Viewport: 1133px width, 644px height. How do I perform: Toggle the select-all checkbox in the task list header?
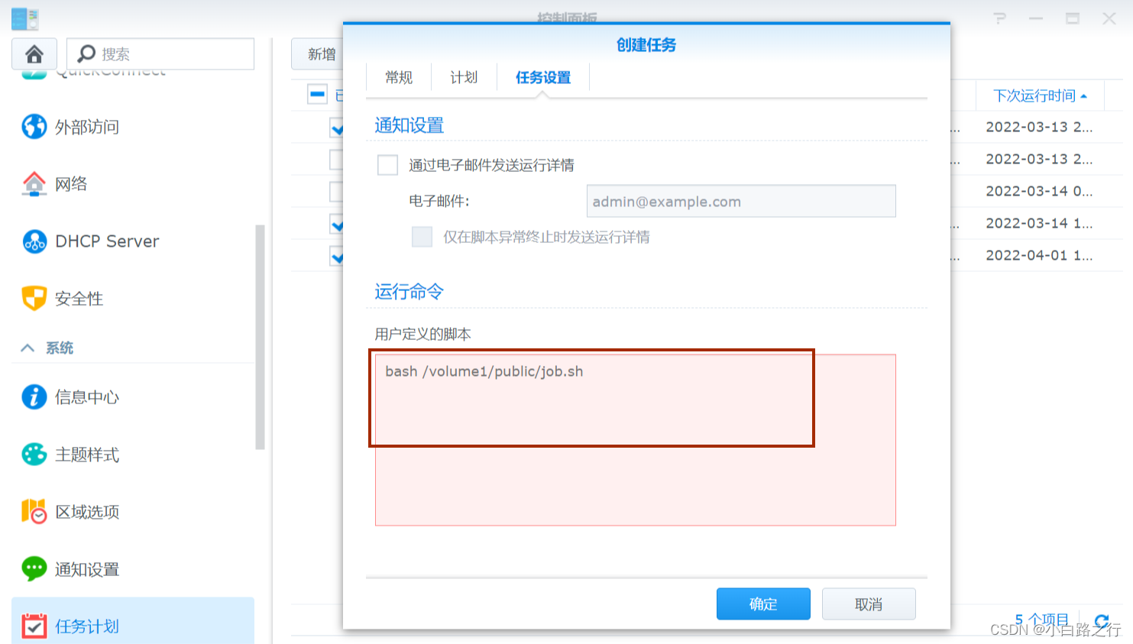[x=317, y=95]
